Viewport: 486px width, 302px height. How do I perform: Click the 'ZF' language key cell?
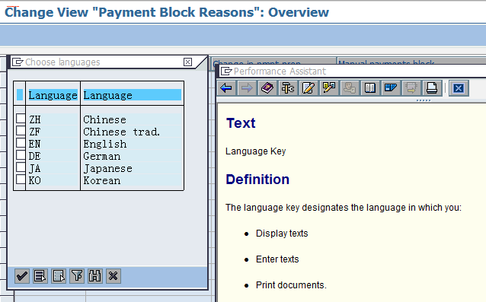[53, 132]
